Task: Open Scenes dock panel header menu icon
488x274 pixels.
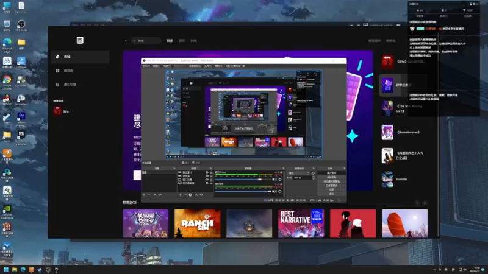Action: coord(174,169)
